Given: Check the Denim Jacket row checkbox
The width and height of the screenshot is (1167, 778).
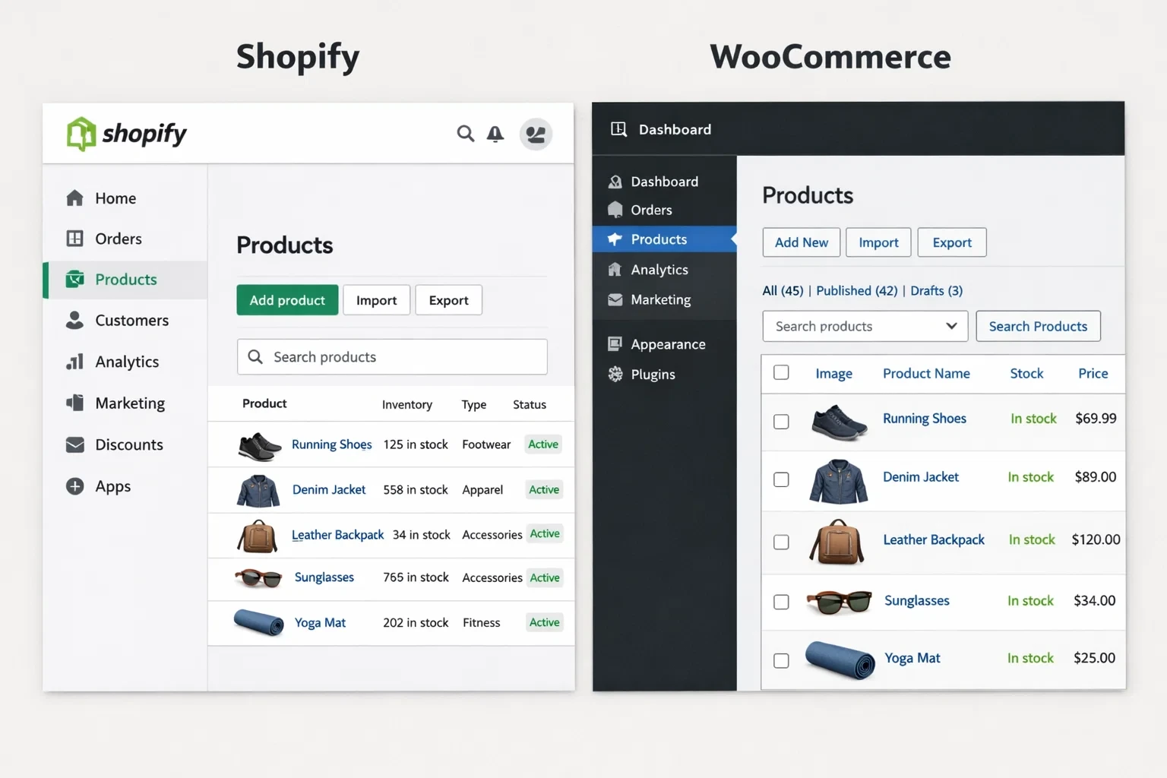Looking at the screenshot, I should tap(781, 479).
